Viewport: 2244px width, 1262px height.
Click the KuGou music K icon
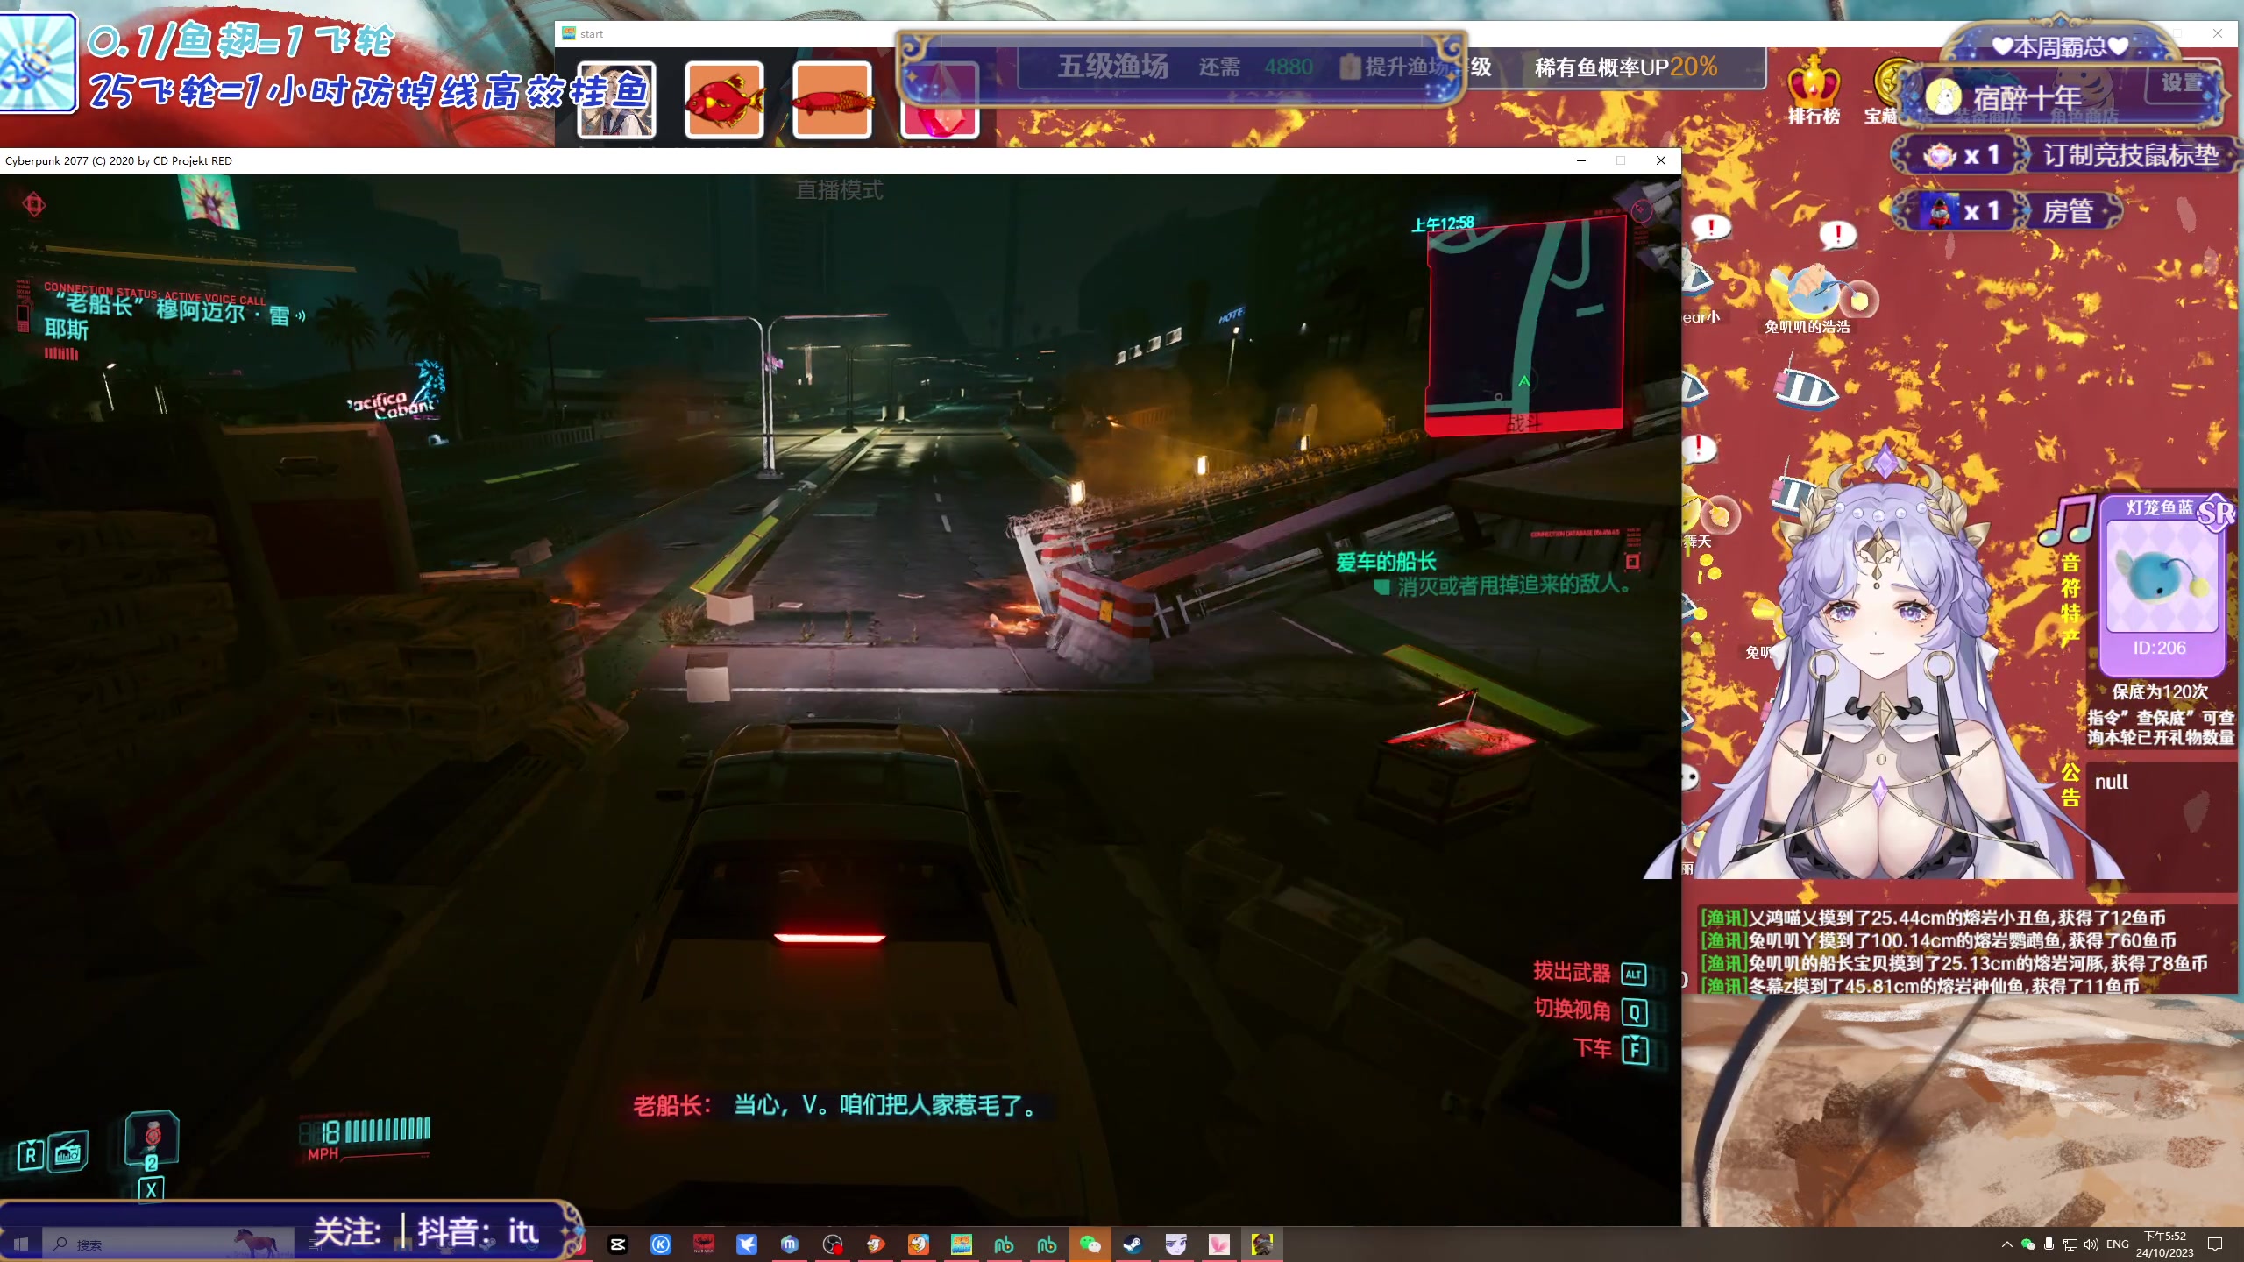pos(661,1244)
